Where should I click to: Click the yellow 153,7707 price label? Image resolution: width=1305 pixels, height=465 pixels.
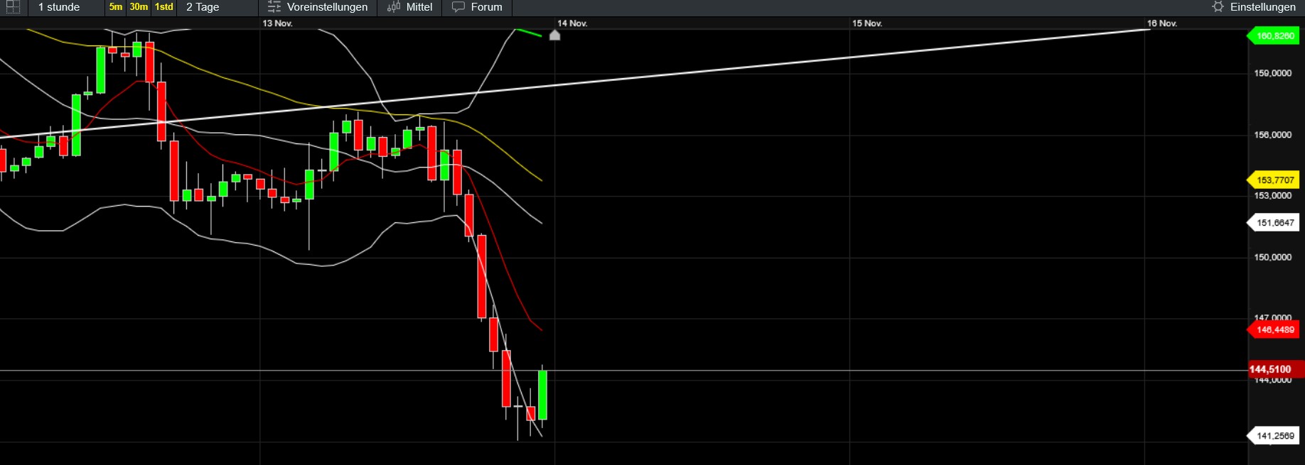[x=1274, y=180]
